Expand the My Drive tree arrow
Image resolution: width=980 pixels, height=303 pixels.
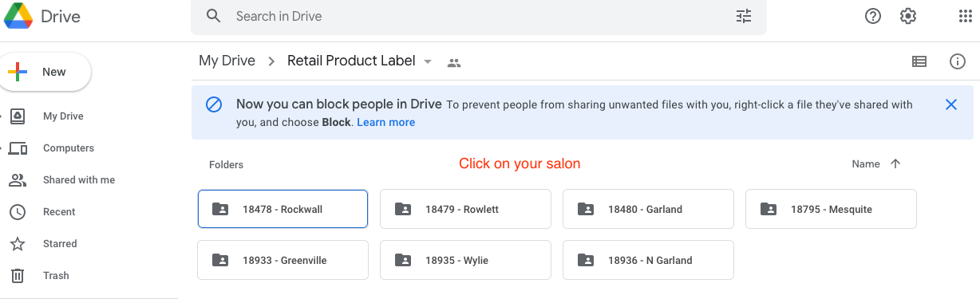pos(2,116)
